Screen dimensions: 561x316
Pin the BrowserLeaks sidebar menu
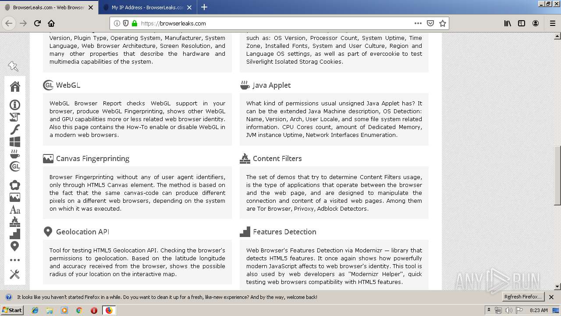click(13, 66)
